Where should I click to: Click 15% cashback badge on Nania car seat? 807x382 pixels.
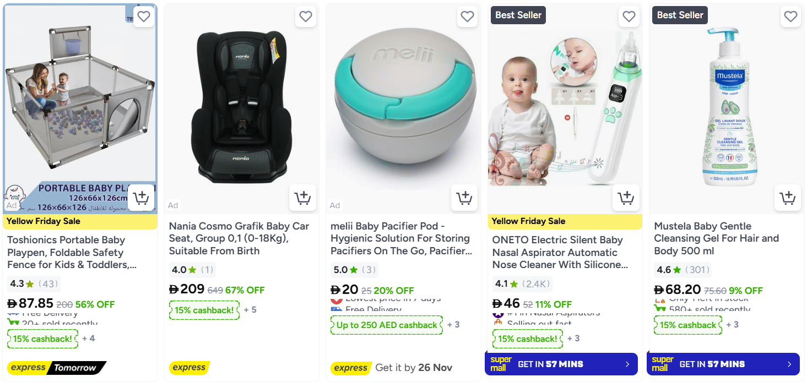click(204, 310)
